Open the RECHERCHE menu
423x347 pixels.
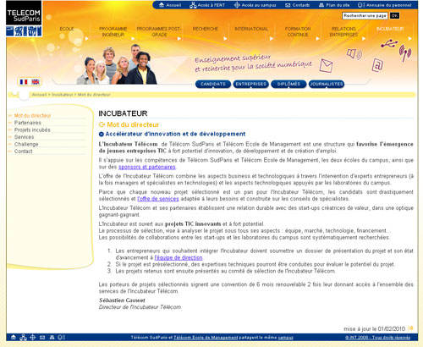pos(206,29)
